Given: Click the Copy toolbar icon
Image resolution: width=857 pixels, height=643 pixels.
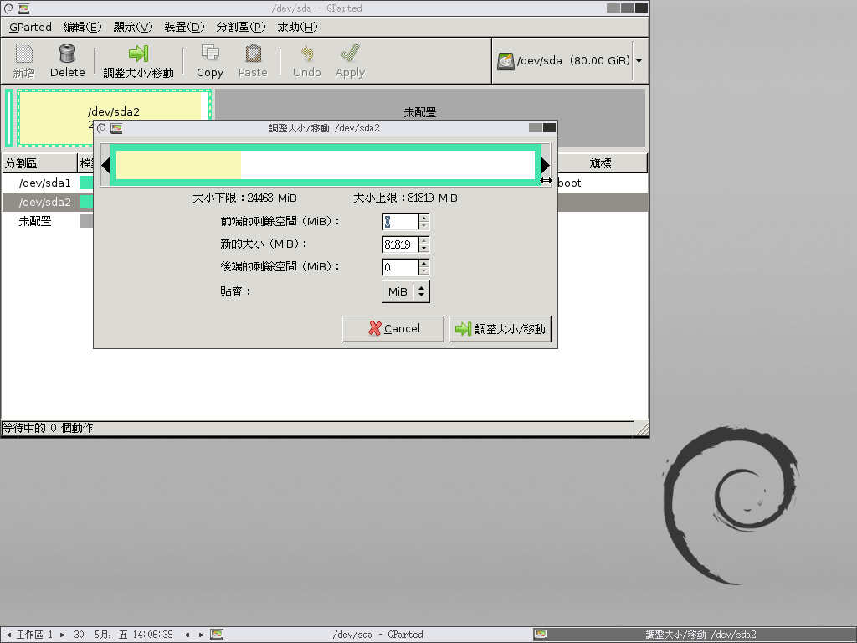Looking at the screenshot, I should (210, 54).
